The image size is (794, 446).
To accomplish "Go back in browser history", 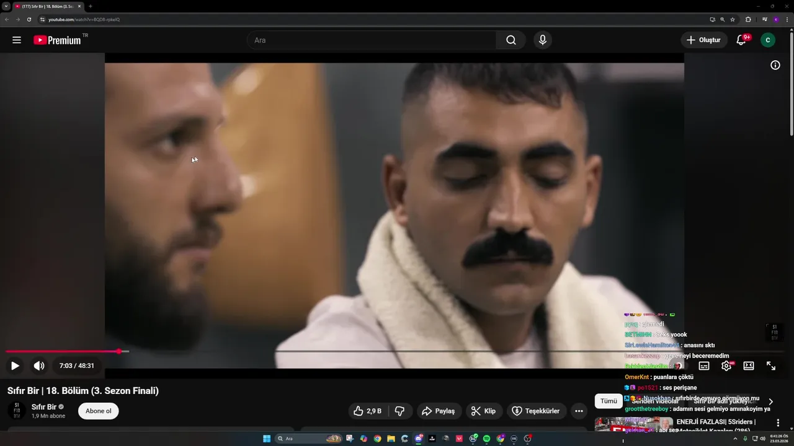I will pos(7,19).
